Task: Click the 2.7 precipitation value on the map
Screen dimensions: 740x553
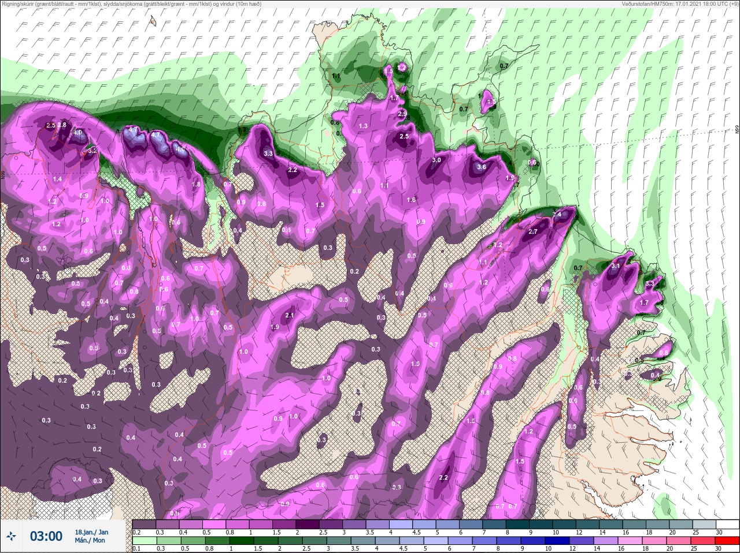Action: point(533,231)
